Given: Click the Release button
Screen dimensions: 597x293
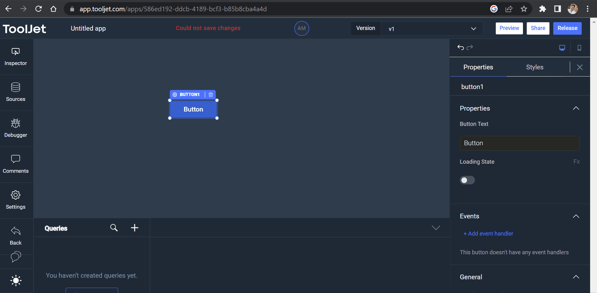Looking at the screenshot, I should pyautogui.click(x=567, y=28).
